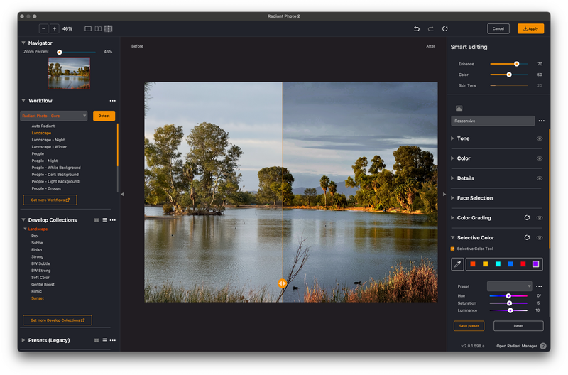Click the help question mark icon
Image resolution: width=568 pixels, height=375 pixels.
(542, 346)
